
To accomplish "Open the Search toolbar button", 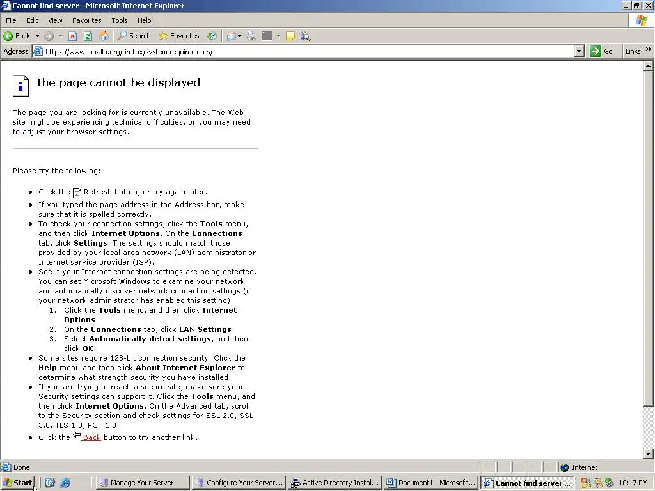I will tap(134, 36).
